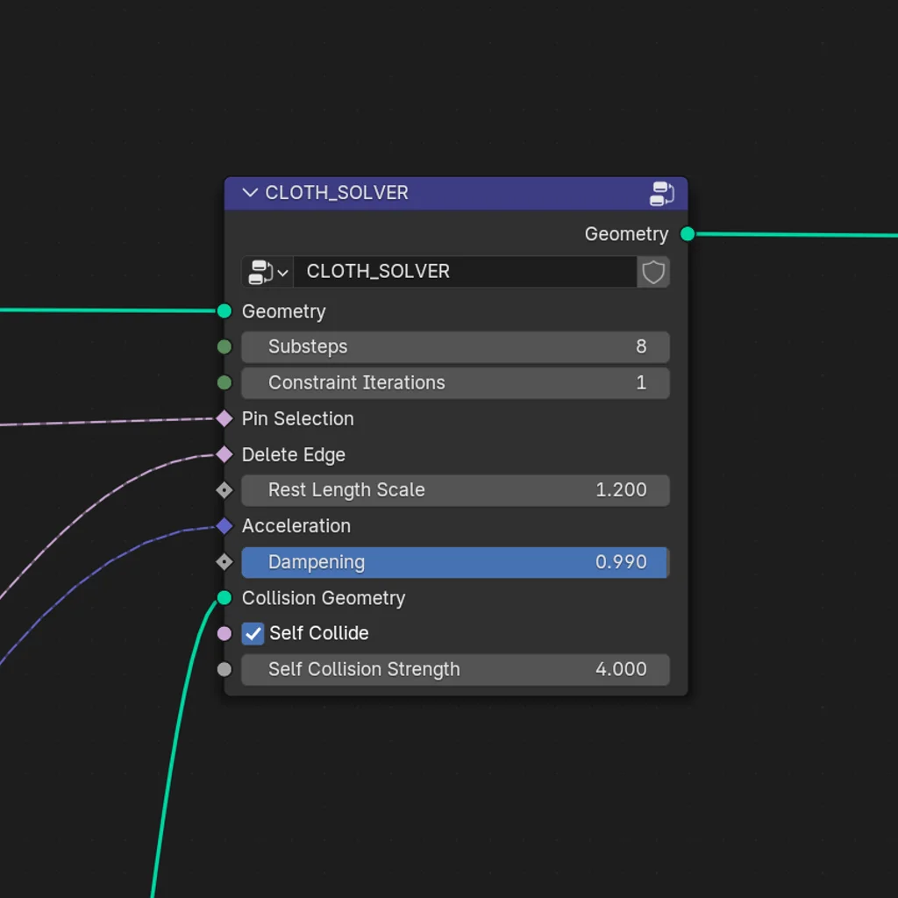Enable the fake user shield for the node group
898x898 pixels.
tap(653, 272)
